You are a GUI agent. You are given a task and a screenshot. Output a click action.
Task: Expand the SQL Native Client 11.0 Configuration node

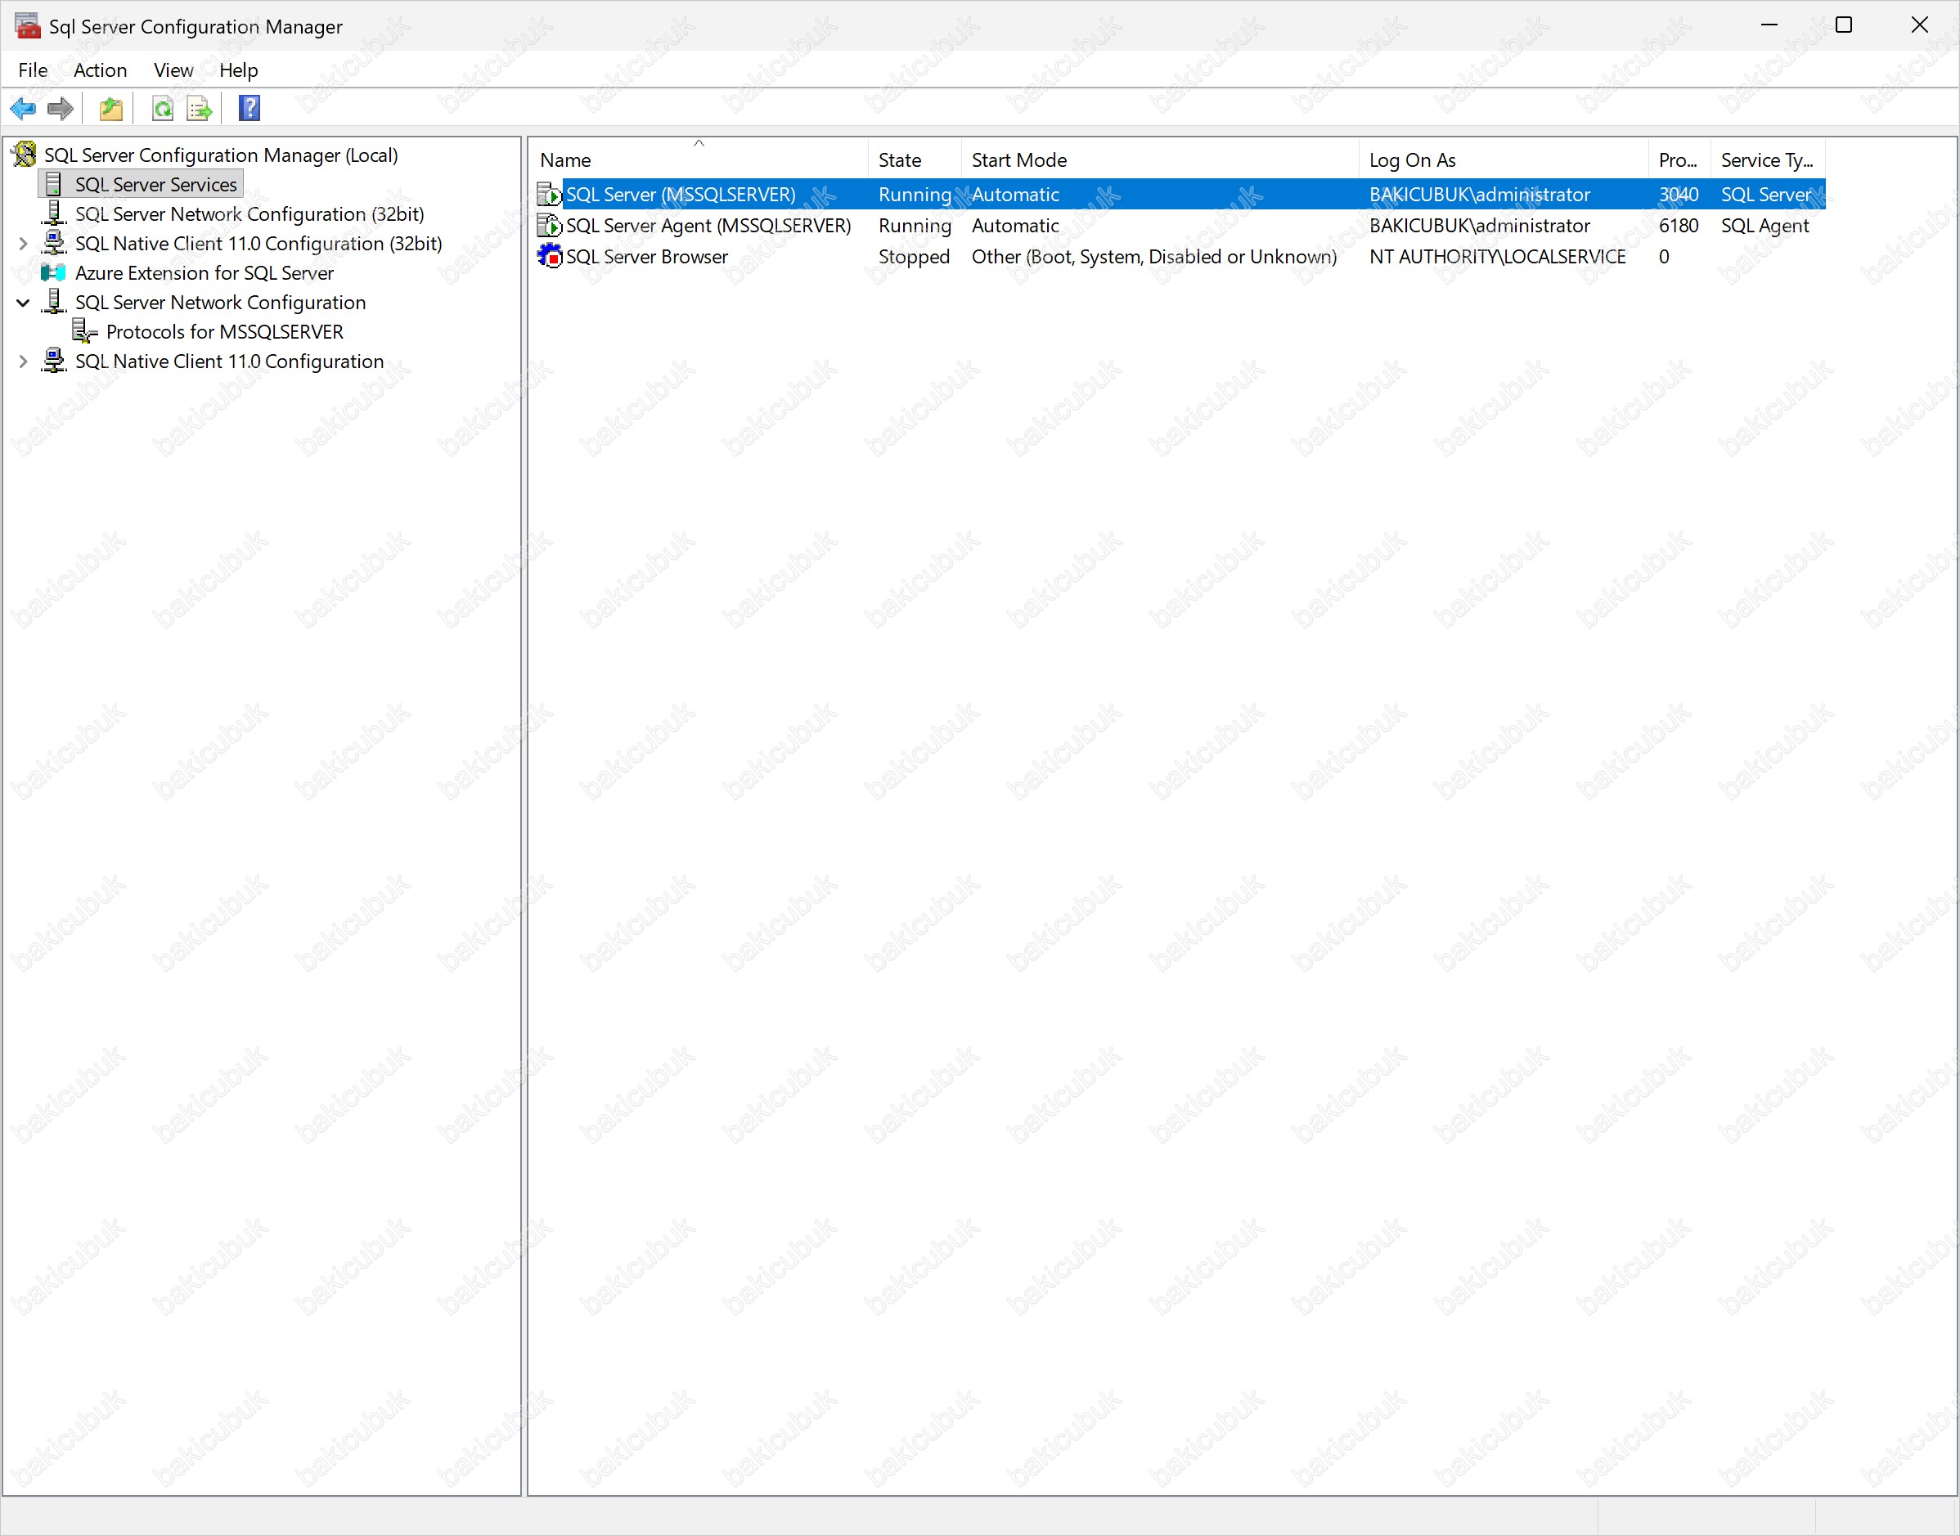coord(24,362)
